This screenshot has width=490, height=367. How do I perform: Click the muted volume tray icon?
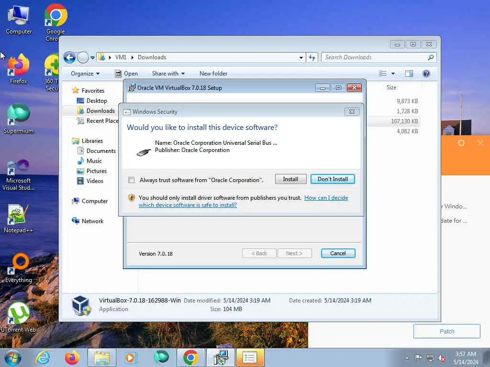pyautogui.click(x=442, y=358)
